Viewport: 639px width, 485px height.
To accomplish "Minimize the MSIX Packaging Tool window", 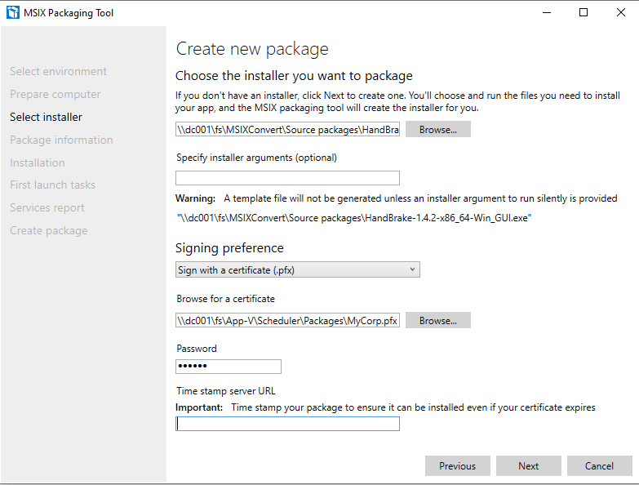I will pos(545,13).
